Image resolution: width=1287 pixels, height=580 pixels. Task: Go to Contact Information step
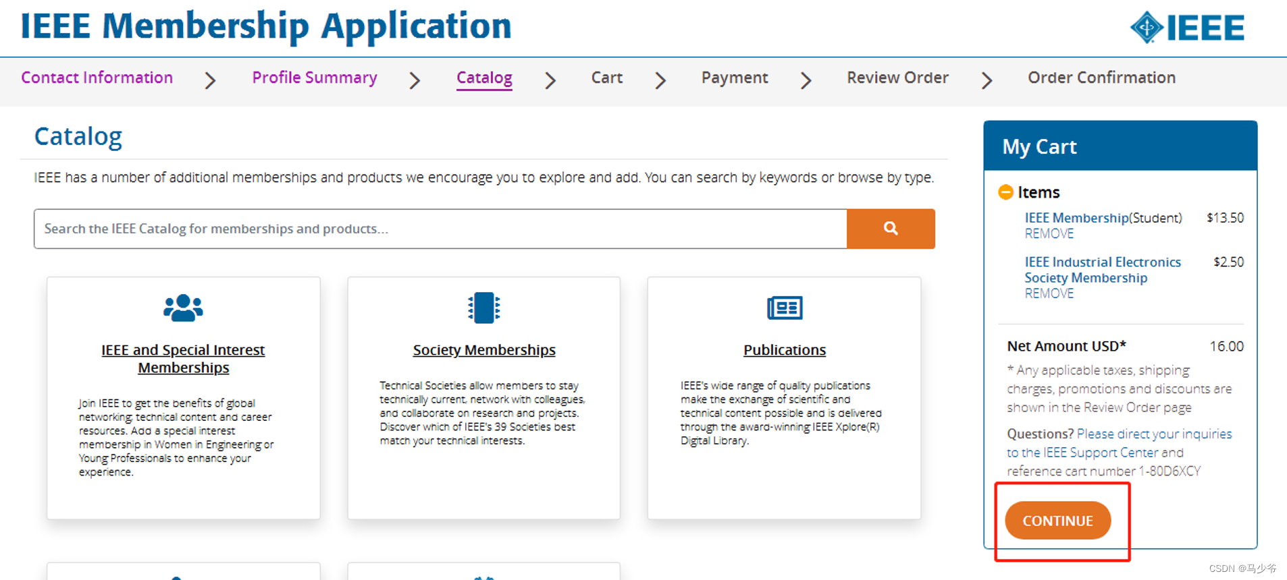tap(97, 78)
